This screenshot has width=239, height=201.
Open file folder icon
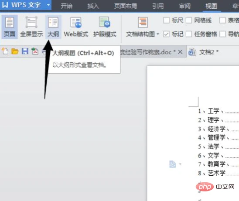click(x=15, y=51)
